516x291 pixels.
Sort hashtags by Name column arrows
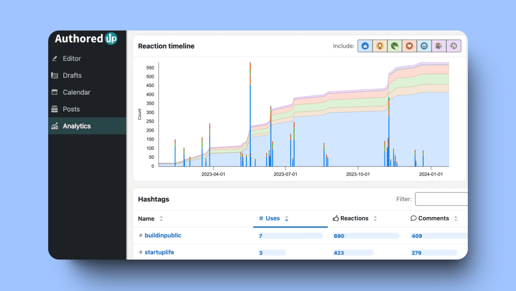[161, 219]
